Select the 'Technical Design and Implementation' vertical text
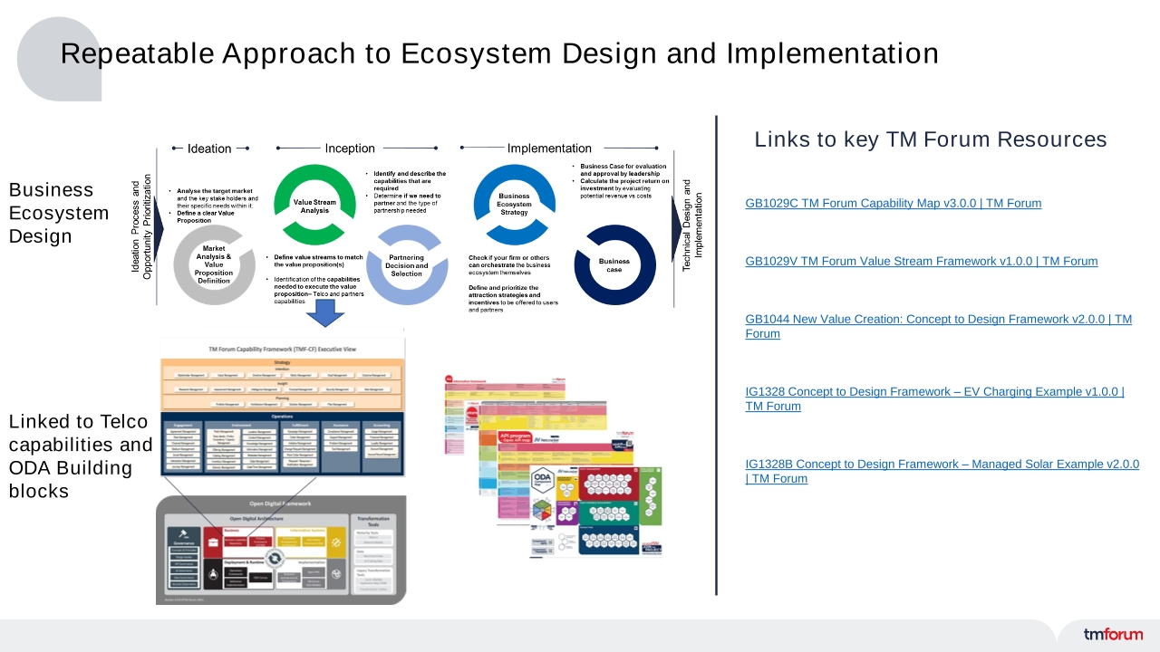 click(692, 225)
